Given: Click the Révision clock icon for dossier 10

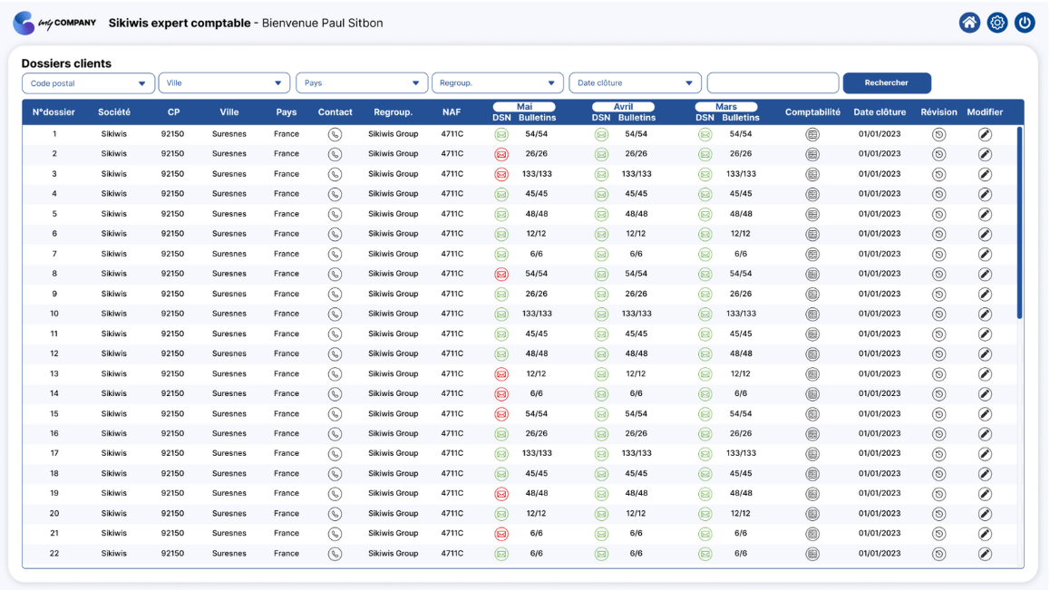Looking at the screenshot, I should pyautogui.click(x=938, y=314).
